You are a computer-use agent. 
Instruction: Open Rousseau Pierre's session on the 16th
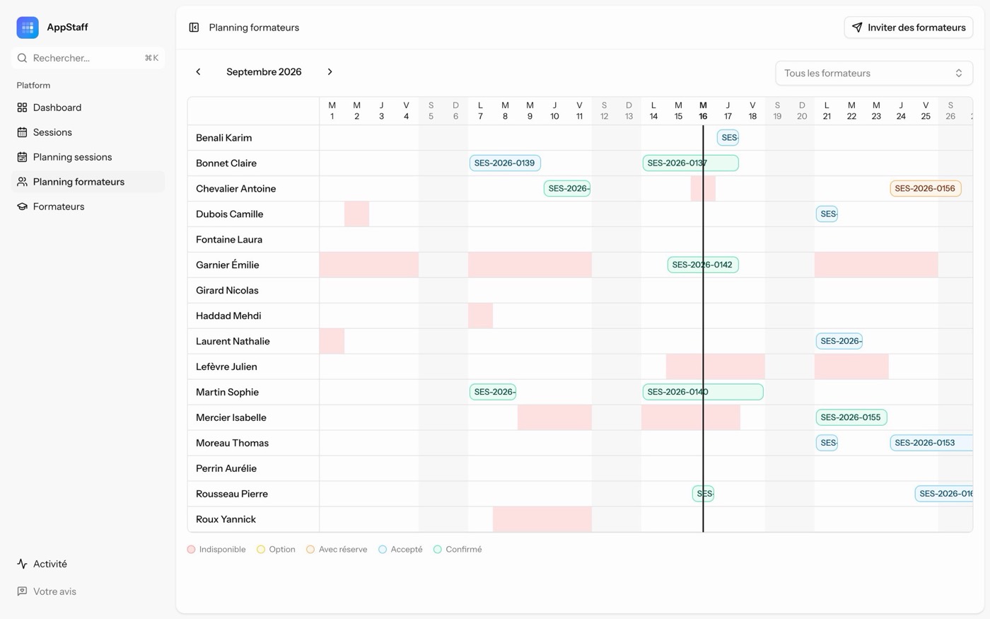(x=703, y=494)
